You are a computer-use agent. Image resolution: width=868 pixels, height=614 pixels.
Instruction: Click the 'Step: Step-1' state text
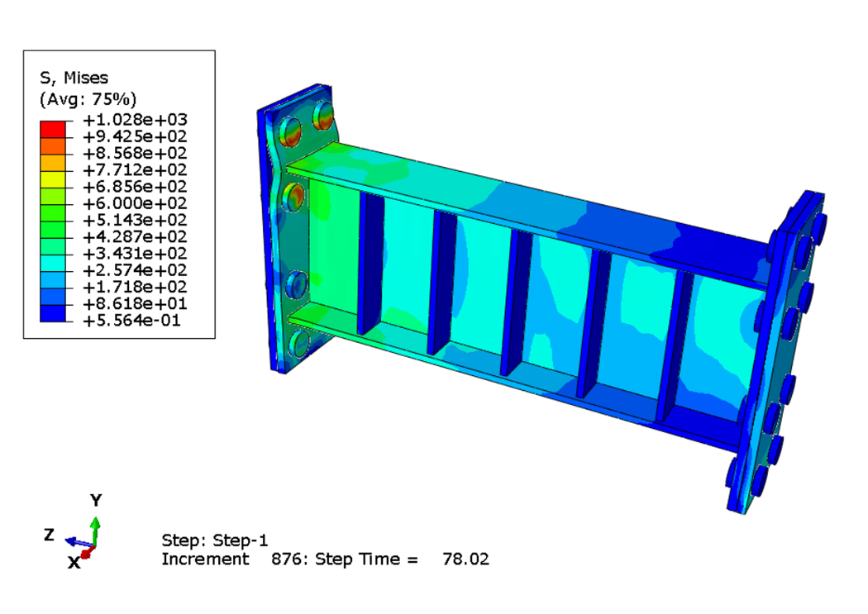214,540
